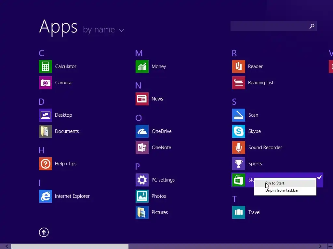The height and width of the screenshot is (249, 333).
Task: Click the green Store app icon
Action: 239,180
